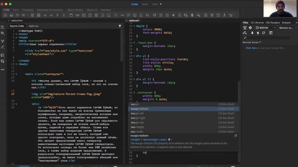Viewport: 298px width, 167px height.
Task: Click the Remote Server column header
Action: [251, 42]
